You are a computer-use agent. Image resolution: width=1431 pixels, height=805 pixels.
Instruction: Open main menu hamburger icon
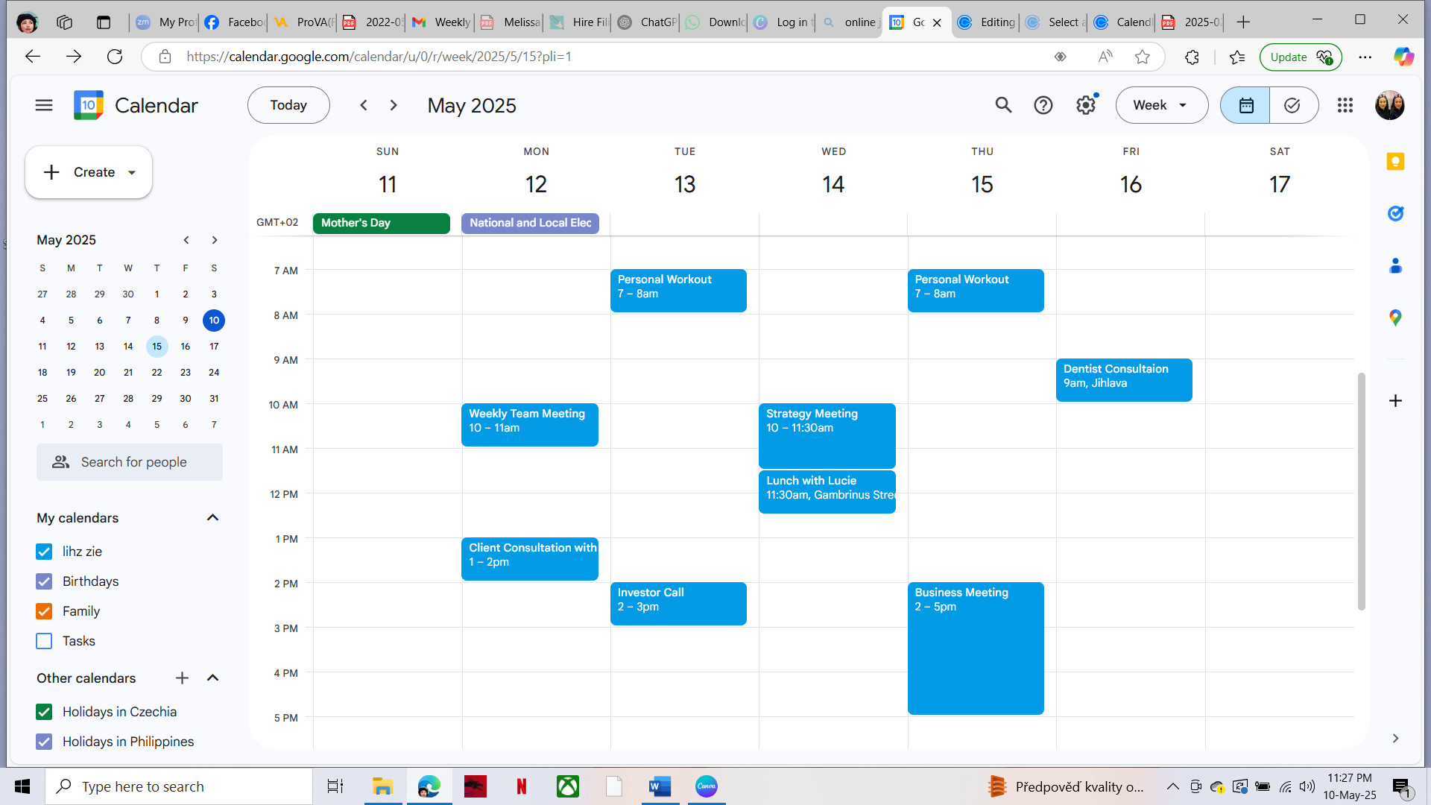[x=44, y=105]
